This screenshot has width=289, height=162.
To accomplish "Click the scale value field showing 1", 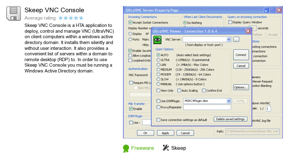I will pos(268,109).
